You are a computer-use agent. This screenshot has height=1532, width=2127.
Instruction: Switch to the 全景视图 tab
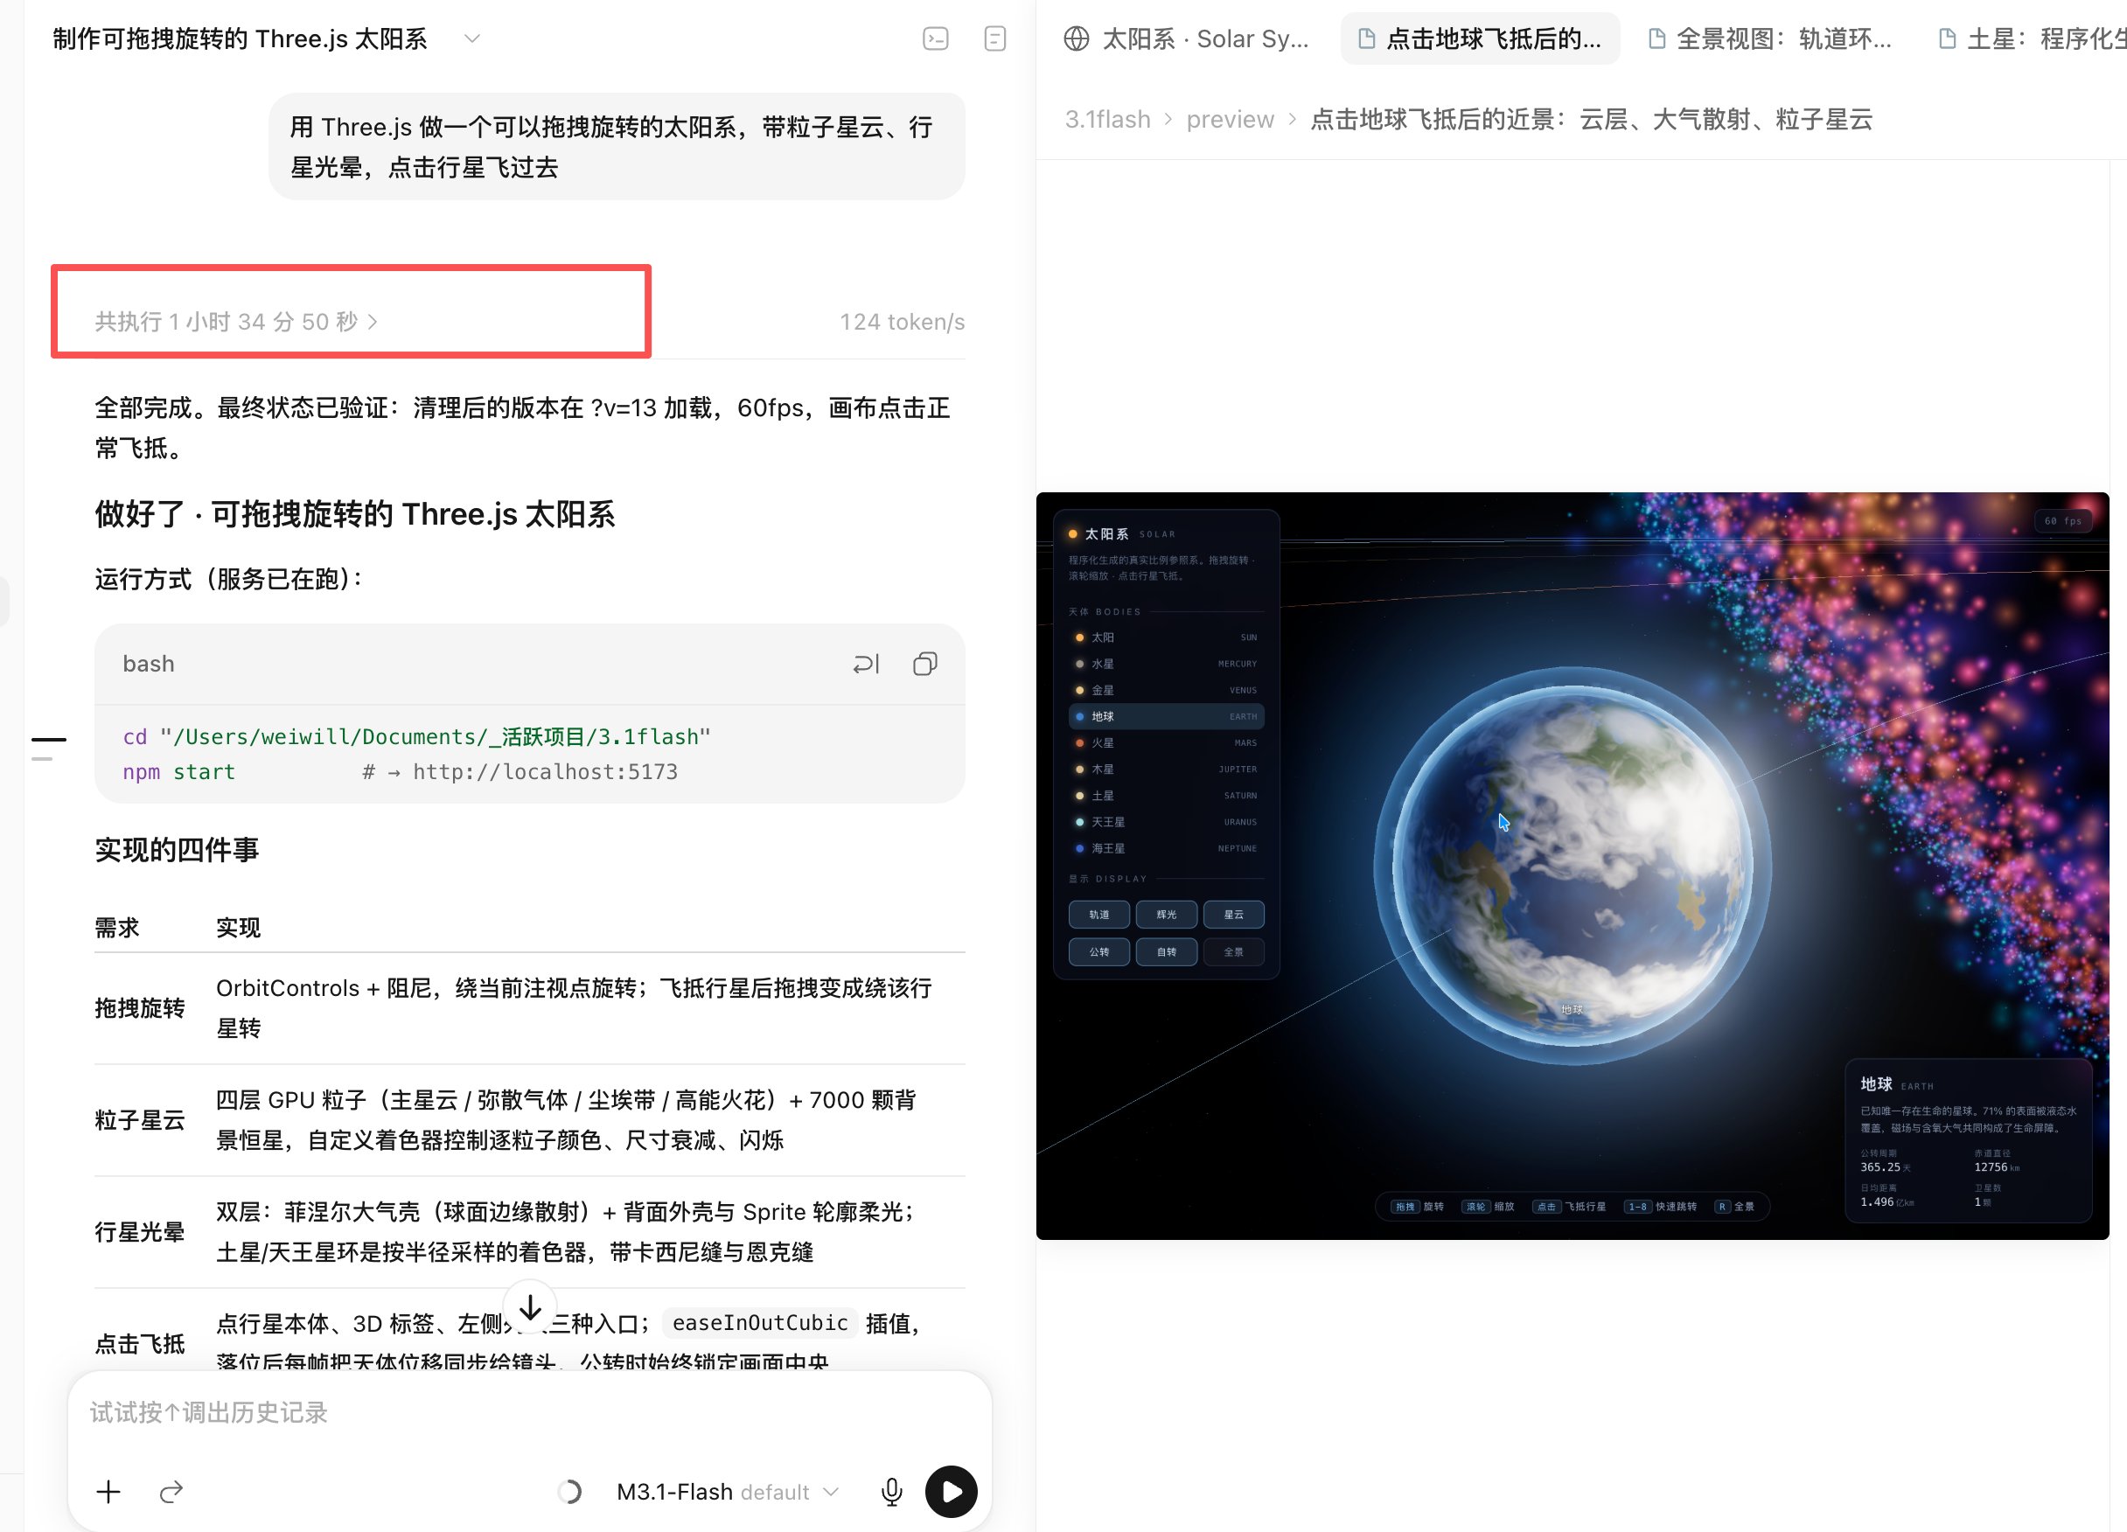click(1769, 38)
